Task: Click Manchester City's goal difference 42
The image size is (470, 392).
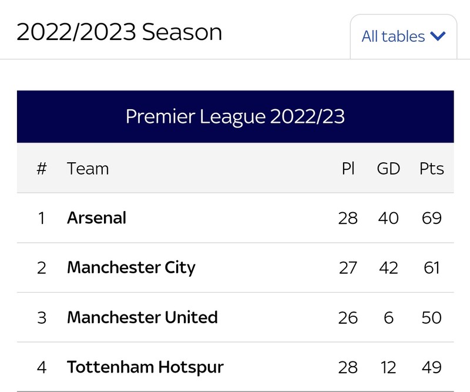Action: click(388, 268)
